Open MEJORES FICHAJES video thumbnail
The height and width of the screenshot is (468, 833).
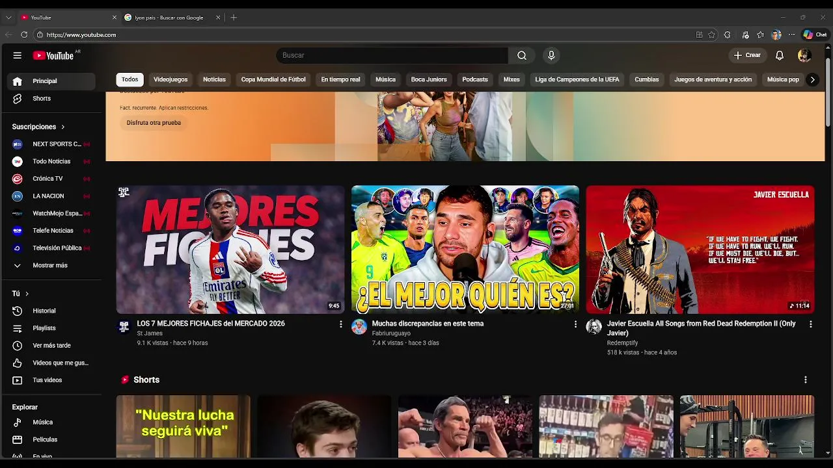tap(230, 250)
